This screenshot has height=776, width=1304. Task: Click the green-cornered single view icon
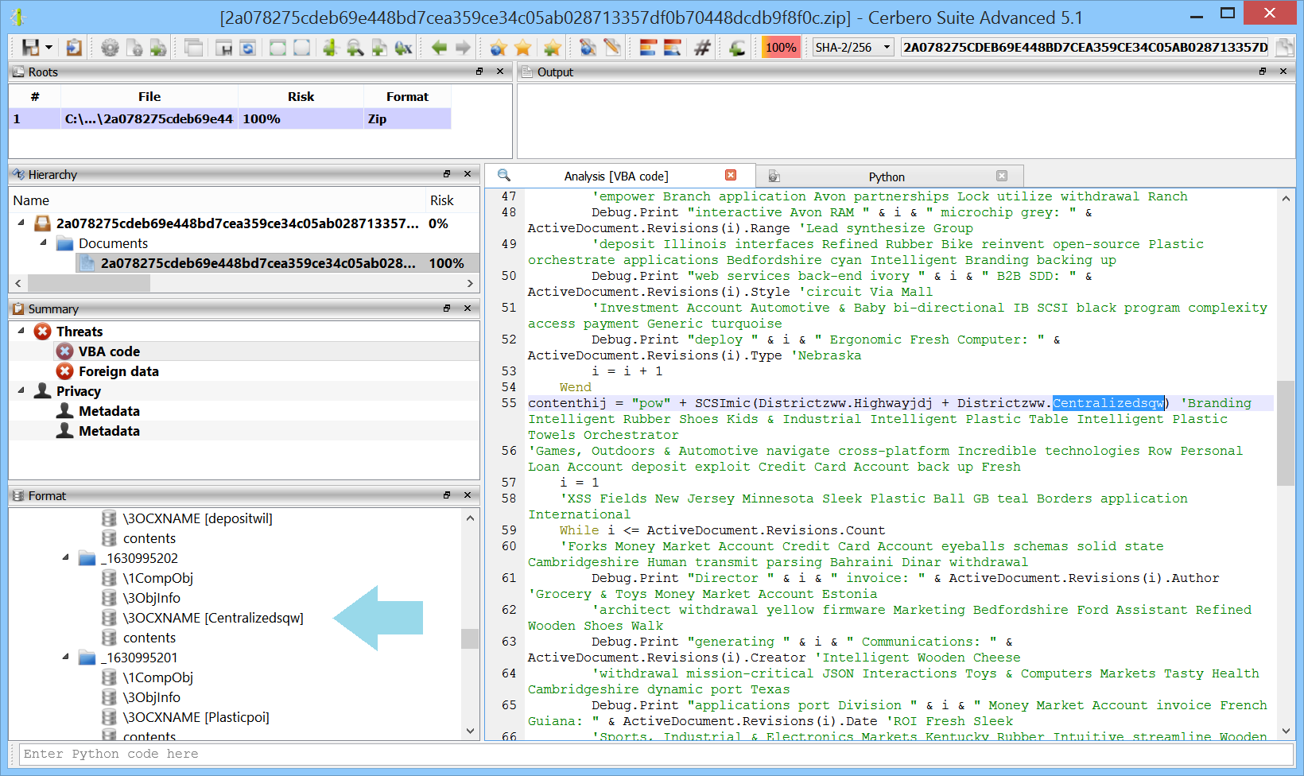point(277,48)
